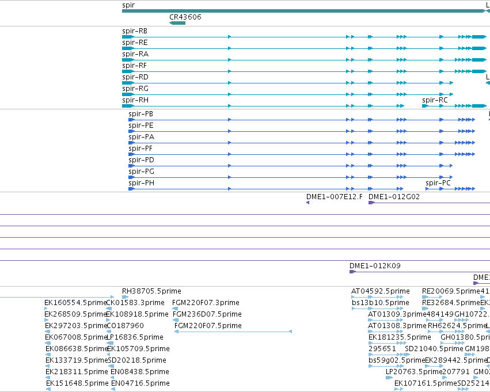Screen dimensions: 490x392
Task: Select the DME1-007E12.F feature label
Action: 335,197
